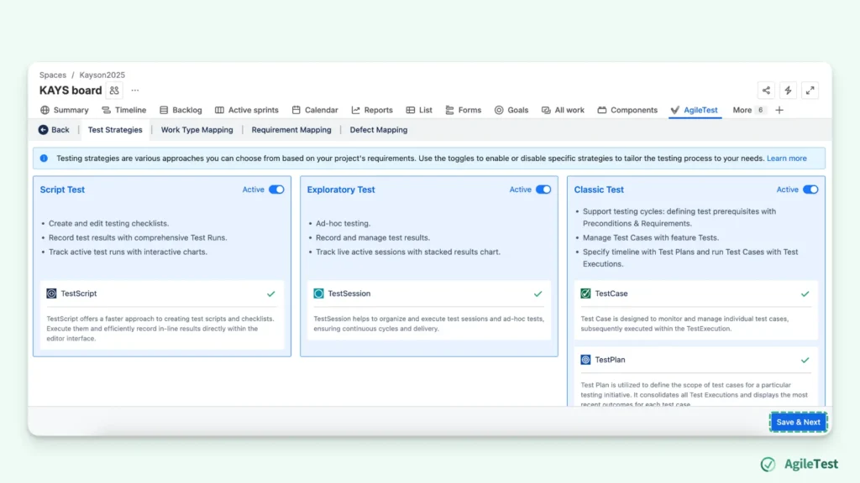
Task: Toggle the Classic Test Active switch
Action: [x=810, y=190]
